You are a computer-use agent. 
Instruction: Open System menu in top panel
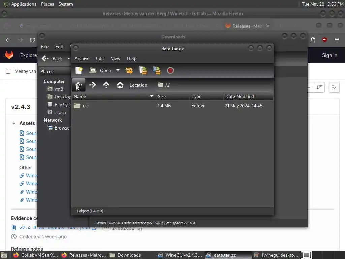pyautogui.click(x=66, y=4)
